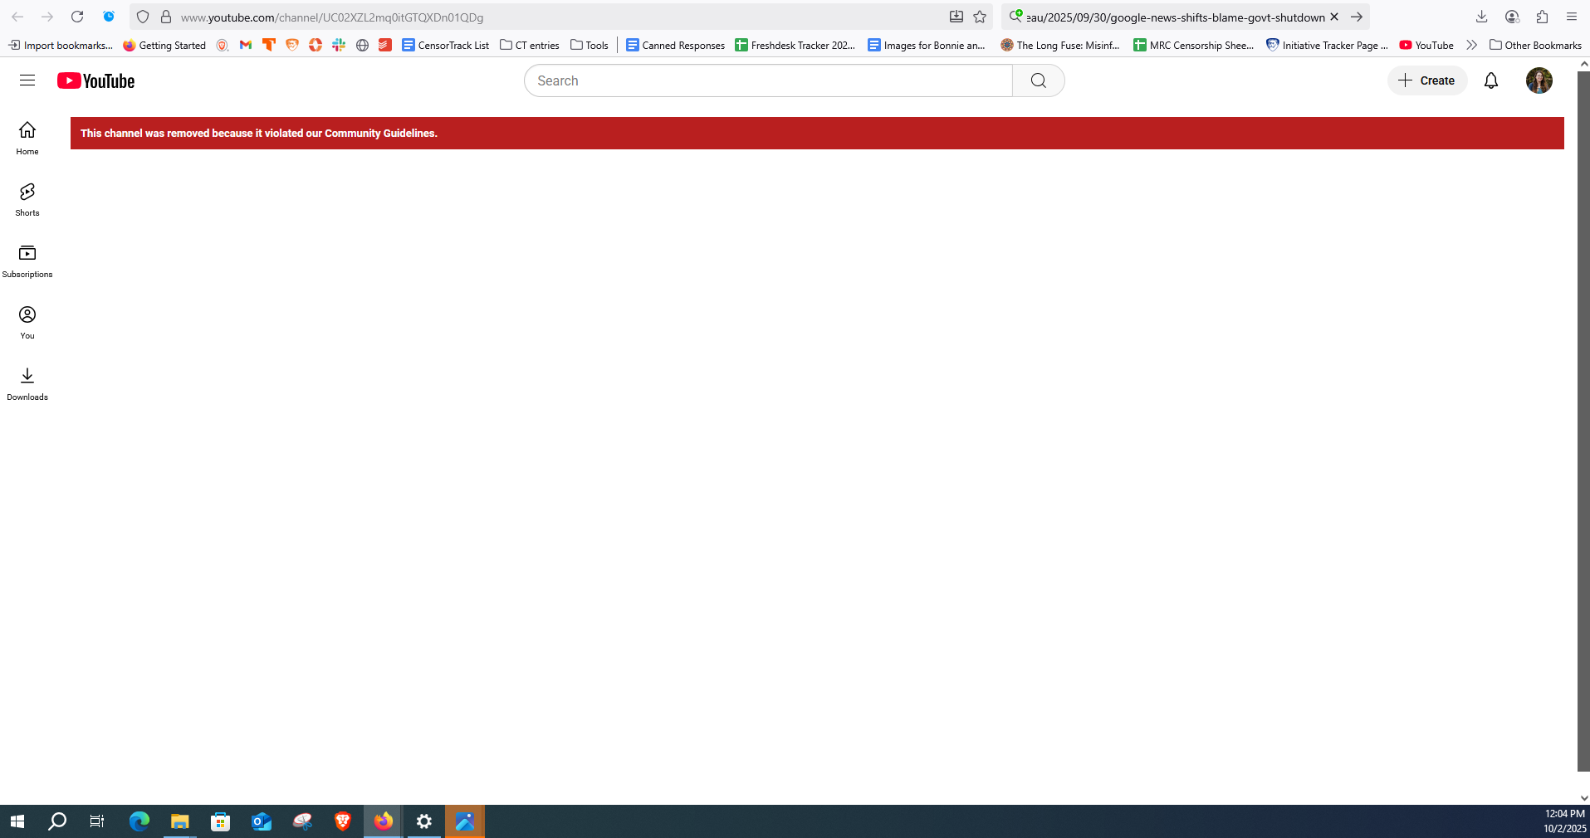This screenshot has height=838, width=1590.
Task: Click the page's vertical scrollbar
Action: [1583, 415]
